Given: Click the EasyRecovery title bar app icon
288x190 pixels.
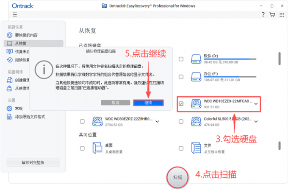Looking at the screenshot, I should pos(104,6).
